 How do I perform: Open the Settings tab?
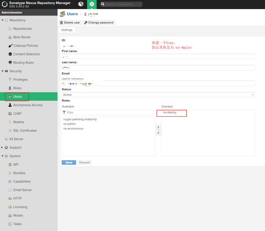pyautogui.click(x=67, y=30)
